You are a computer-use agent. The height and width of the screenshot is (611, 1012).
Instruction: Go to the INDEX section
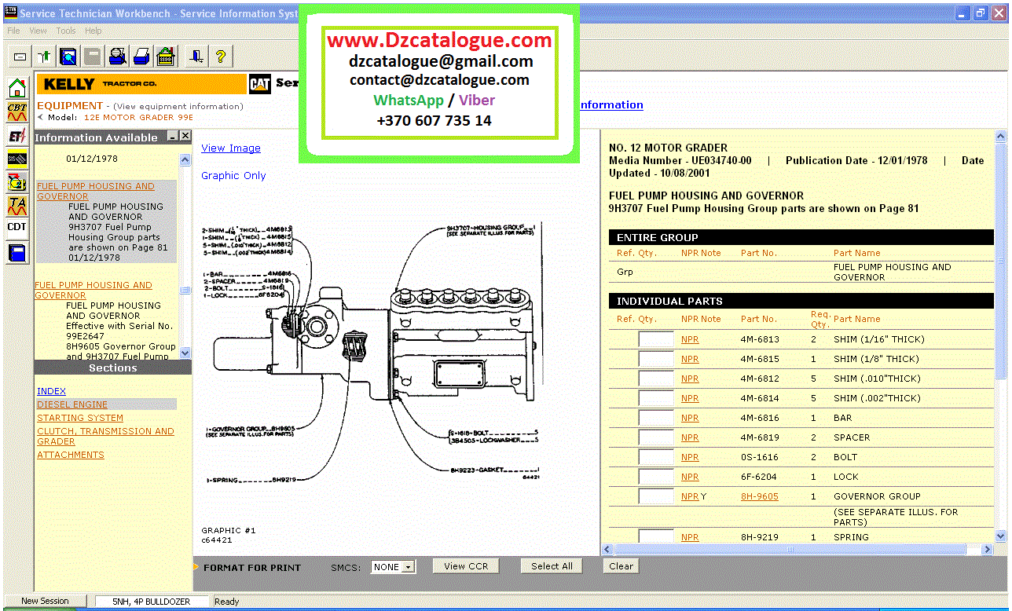[x=51, y=391]
